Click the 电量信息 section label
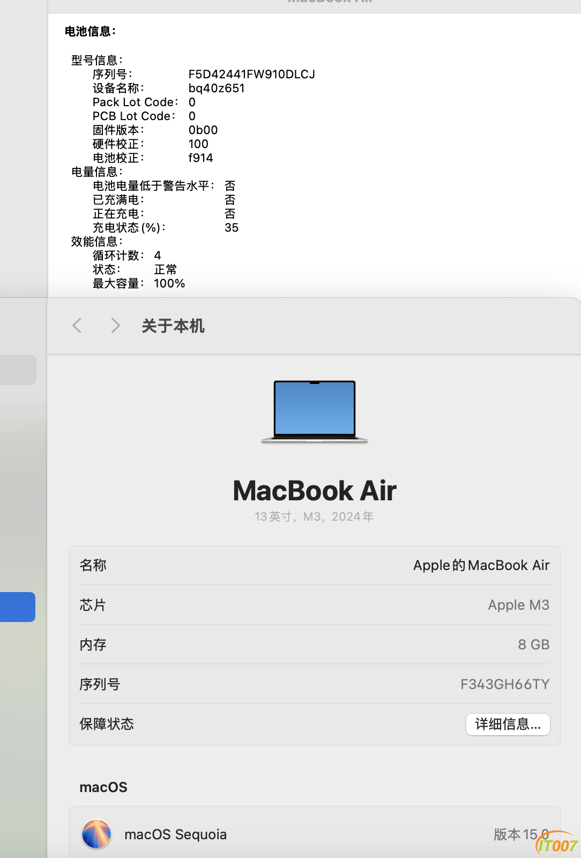The width and height of the screenshot is (581, 858). point(96,172)
